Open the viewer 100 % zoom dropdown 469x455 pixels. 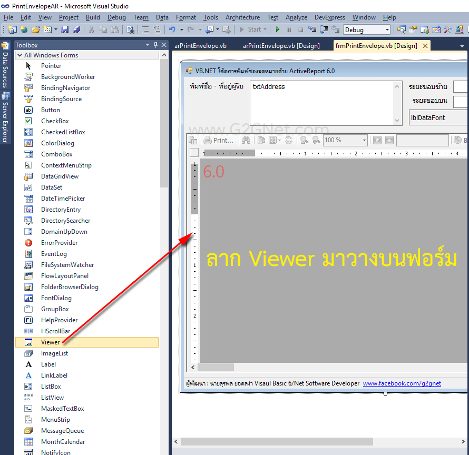[x=364, y=140]
